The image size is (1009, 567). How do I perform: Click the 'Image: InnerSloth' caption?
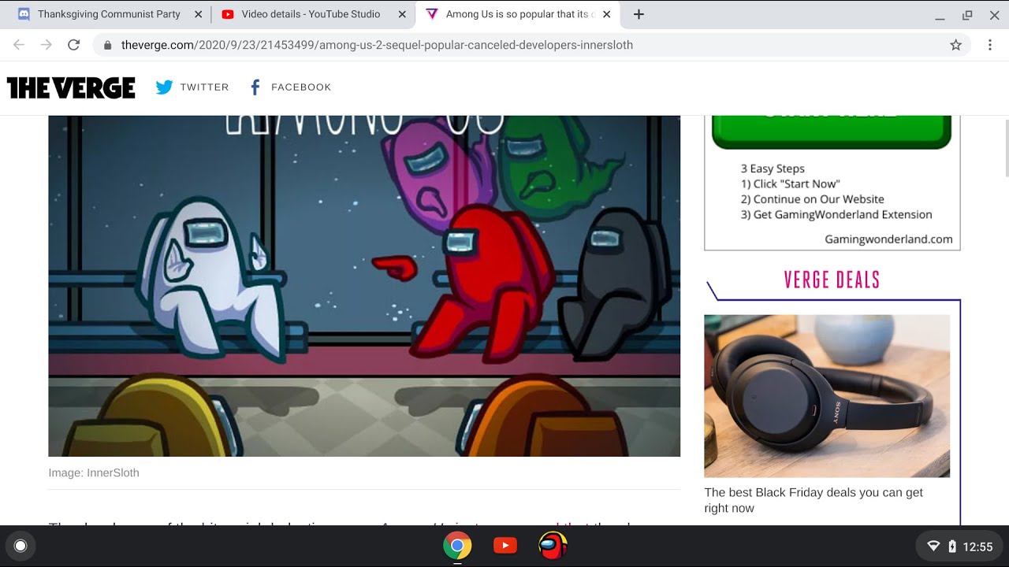pyautogui.click(x=94, y=472)
